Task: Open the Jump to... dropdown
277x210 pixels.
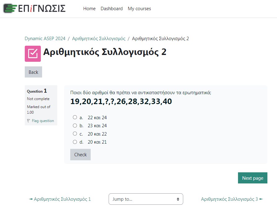Action: pos(146,199)
